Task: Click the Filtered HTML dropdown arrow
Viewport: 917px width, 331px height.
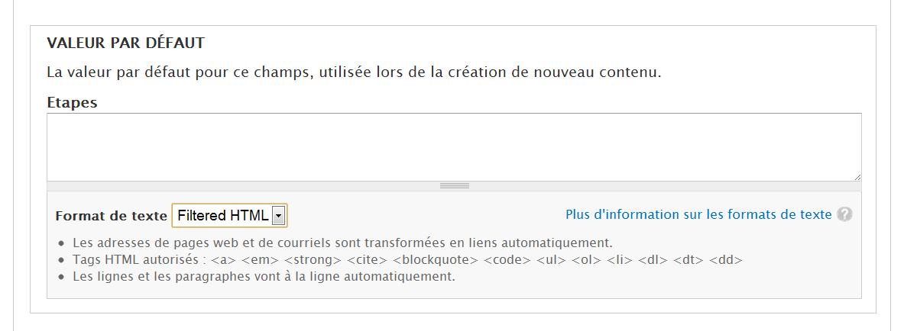Action: point(279,216)
